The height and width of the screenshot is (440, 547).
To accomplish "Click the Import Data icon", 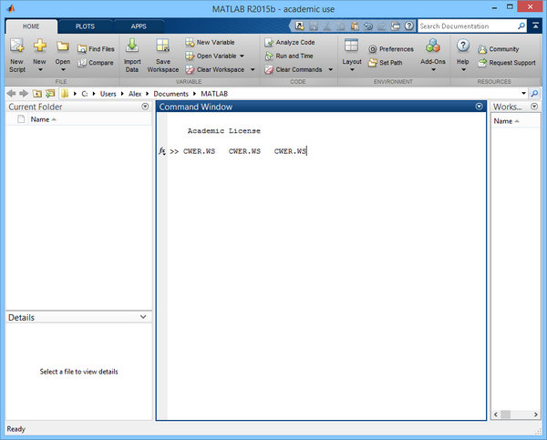I will [x=132, y=47].
